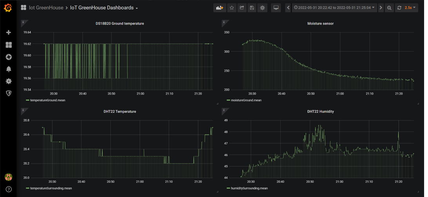The width and height of the screenshot is (428, 197).
Task: Click the temperatureSurrounding.mean green color swatch
Action: (x=27, y=188)
